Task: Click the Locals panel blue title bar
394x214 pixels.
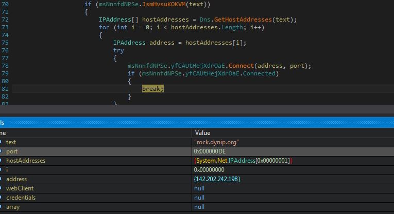Action: [x=196, y=123]
